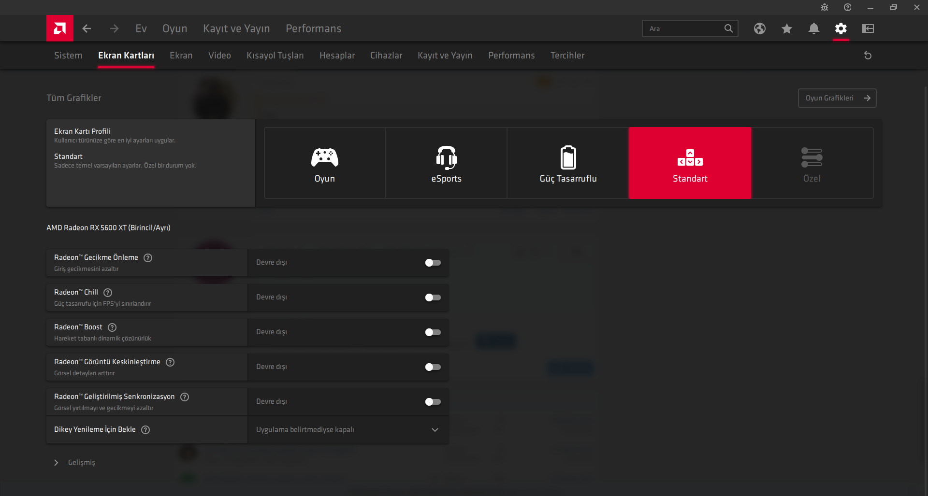The image size is (928, 496).
Task: Expand the Gelişmiş section
Action: point(75,463)
